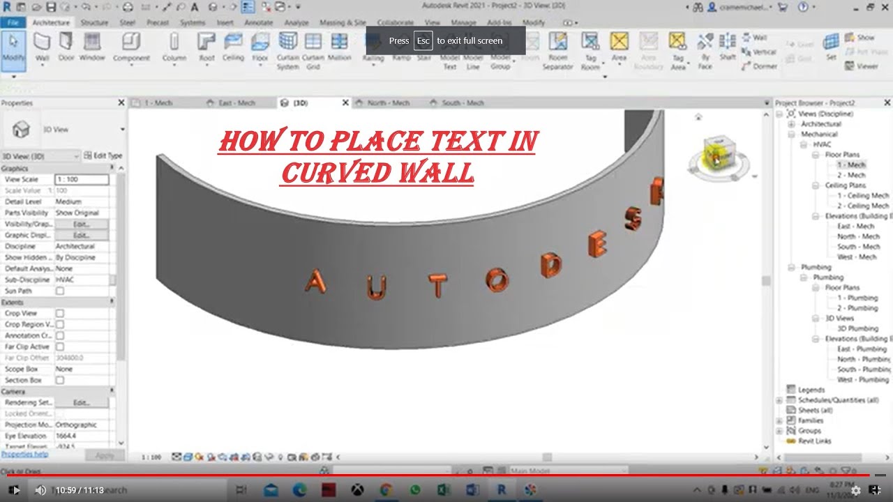
Task: Exit full screen in video player
Action: click(x=877, y=490)
